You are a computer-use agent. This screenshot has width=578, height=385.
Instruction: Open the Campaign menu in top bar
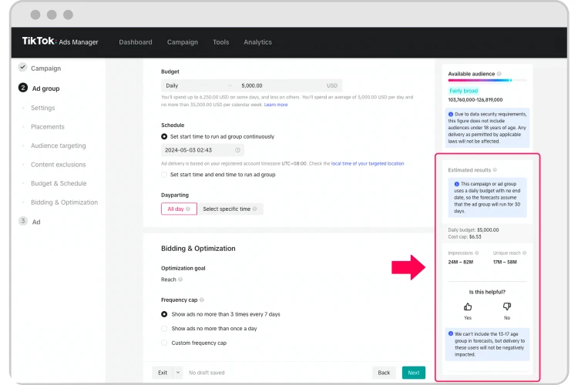(x=183, y=42)
